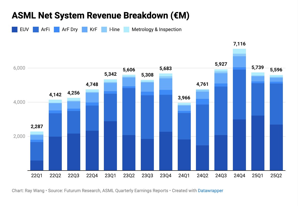Click the ArFi segment of the 24Q3 bar
Viewport: 298px width, 206px height.
pos(221,111)
